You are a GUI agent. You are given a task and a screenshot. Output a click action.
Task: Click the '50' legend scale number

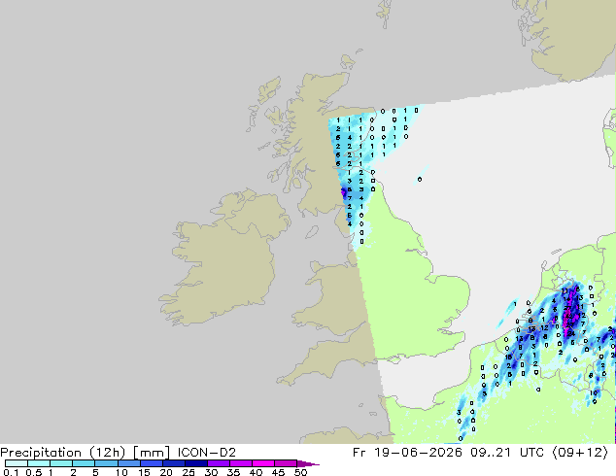click(301, 472)
